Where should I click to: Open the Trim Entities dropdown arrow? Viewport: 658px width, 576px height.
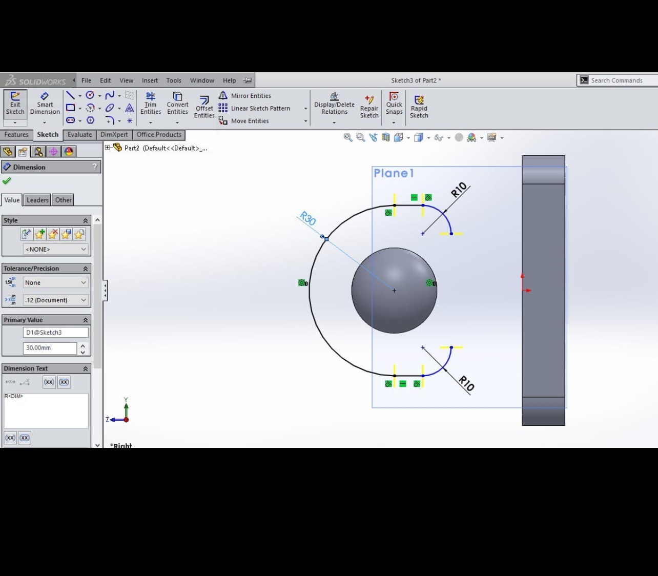[x=150, y=122]
